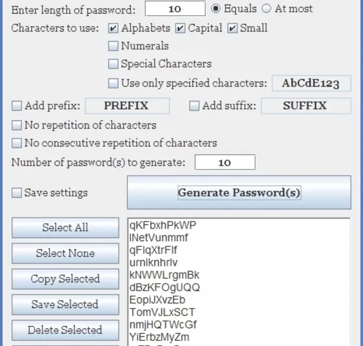Screen dimensions: 363x346
Task: Focus the number of passwords field
Action: [224, 163]
